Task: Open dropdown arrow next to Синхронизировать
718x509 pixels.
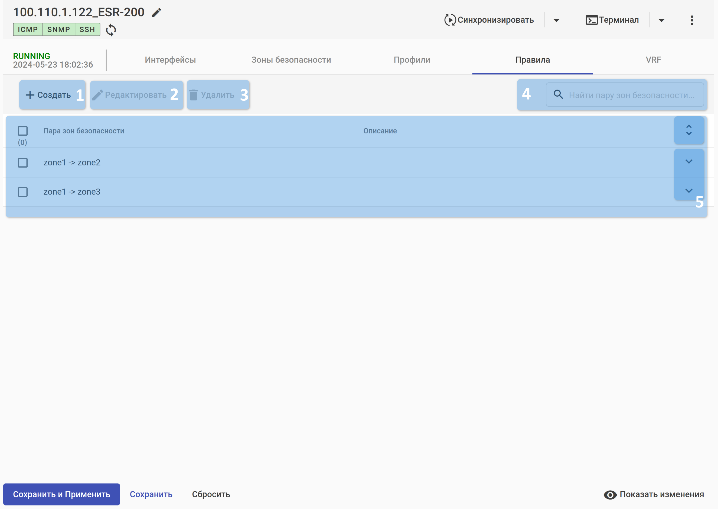Action: (x=556, y=21)
